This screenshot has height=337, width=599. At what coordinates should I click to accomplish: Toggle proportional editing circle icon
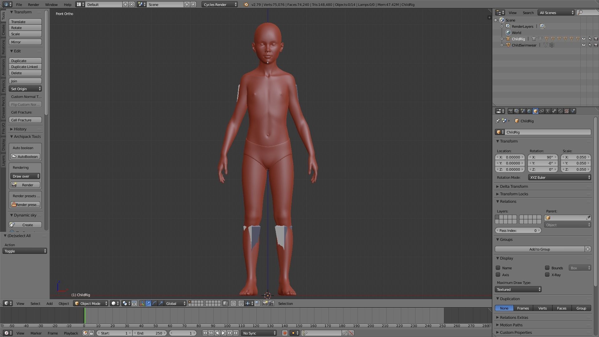pyautogui.click(x=233, y=303)
